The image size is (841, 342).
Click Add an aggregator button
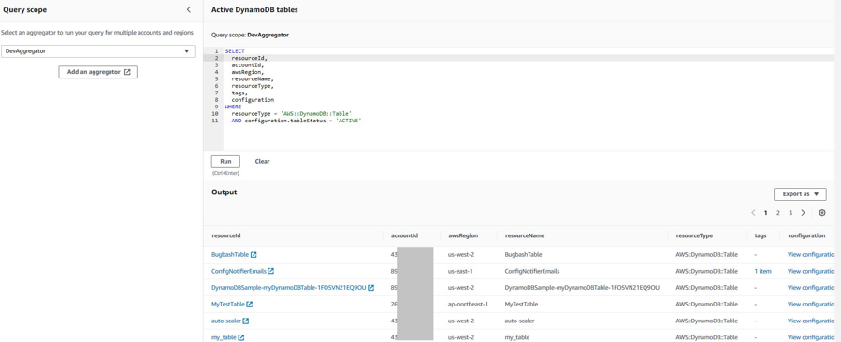click(x=97, y=72)
